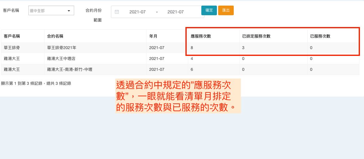Click the 年月 column header
This screenshot has width=364, height=159.
153,36
